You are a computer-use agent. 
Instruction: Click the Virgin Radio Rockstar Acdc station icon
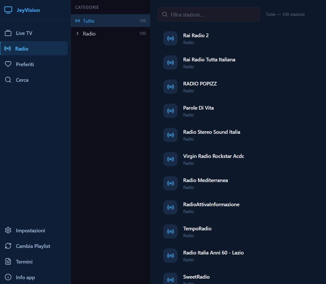coord(170,159)
